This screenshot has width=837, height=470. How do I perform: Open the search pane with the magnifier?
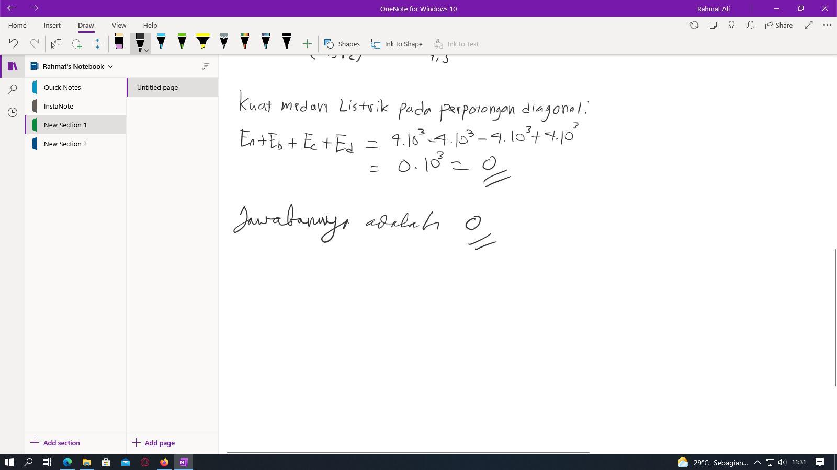click(13, 89)
